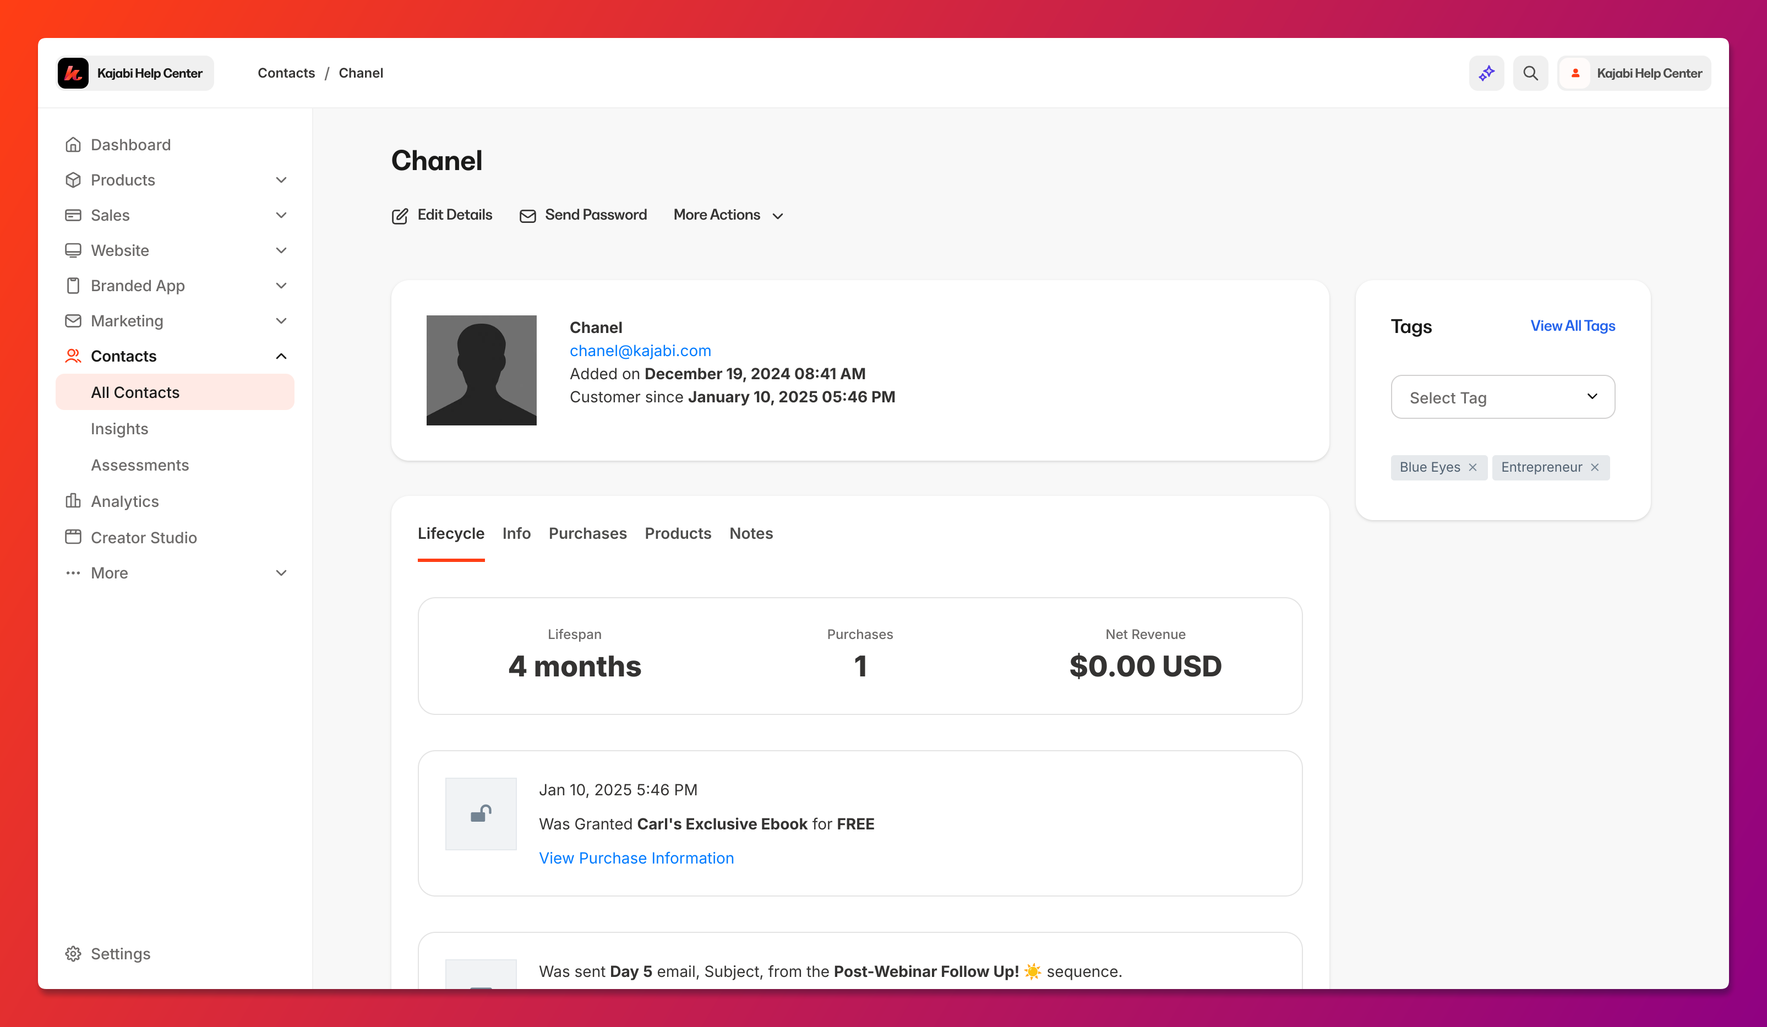
Task: Open Insights in sidebar
Action: (x=119, y=428)
